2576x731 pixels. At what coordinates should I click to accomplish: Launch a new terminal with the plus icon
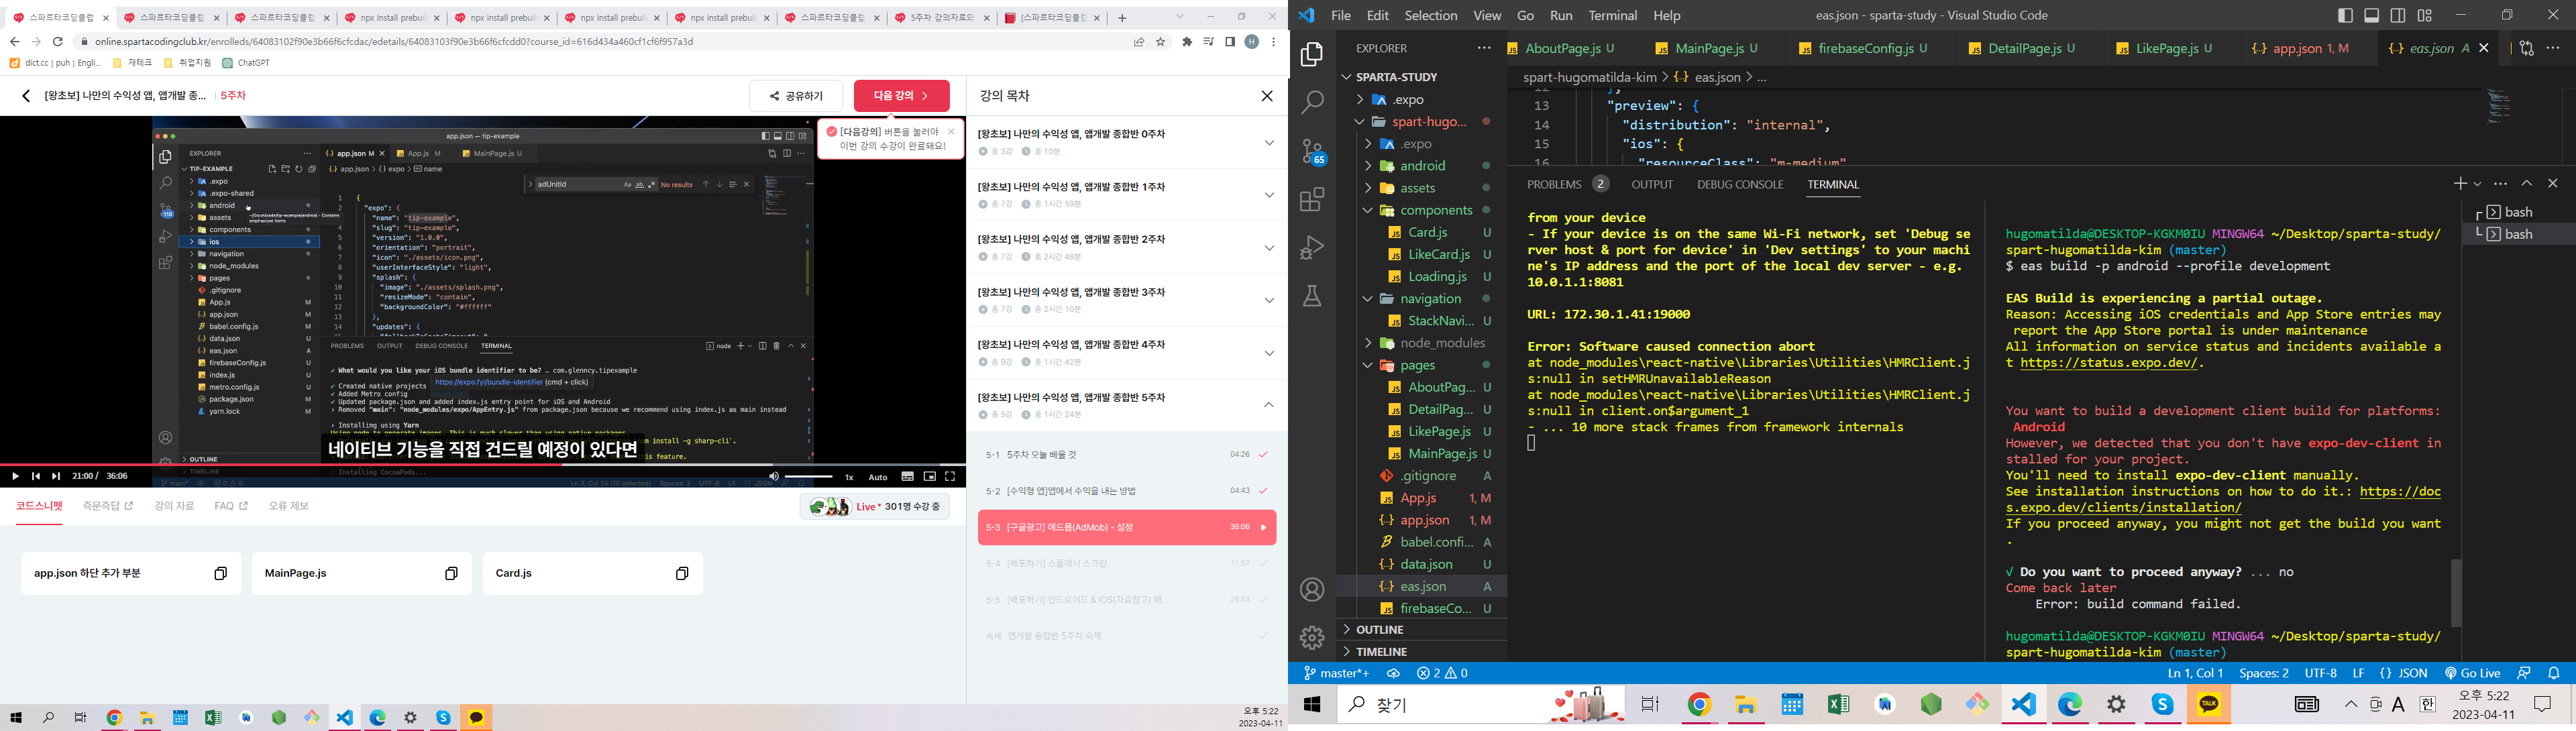click(2460, 184)
